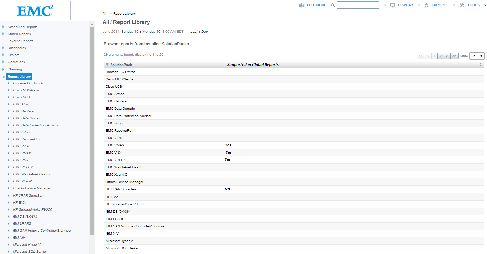Click the search magnifier icon
Screen dimensions: 487x254
pos(333,5)
